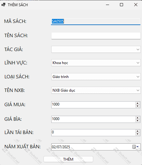Decrease GIÁ BÌA with down arrow
Image resolution: width=142 pixels, height=165 pixels.
(x=137, y=121)
